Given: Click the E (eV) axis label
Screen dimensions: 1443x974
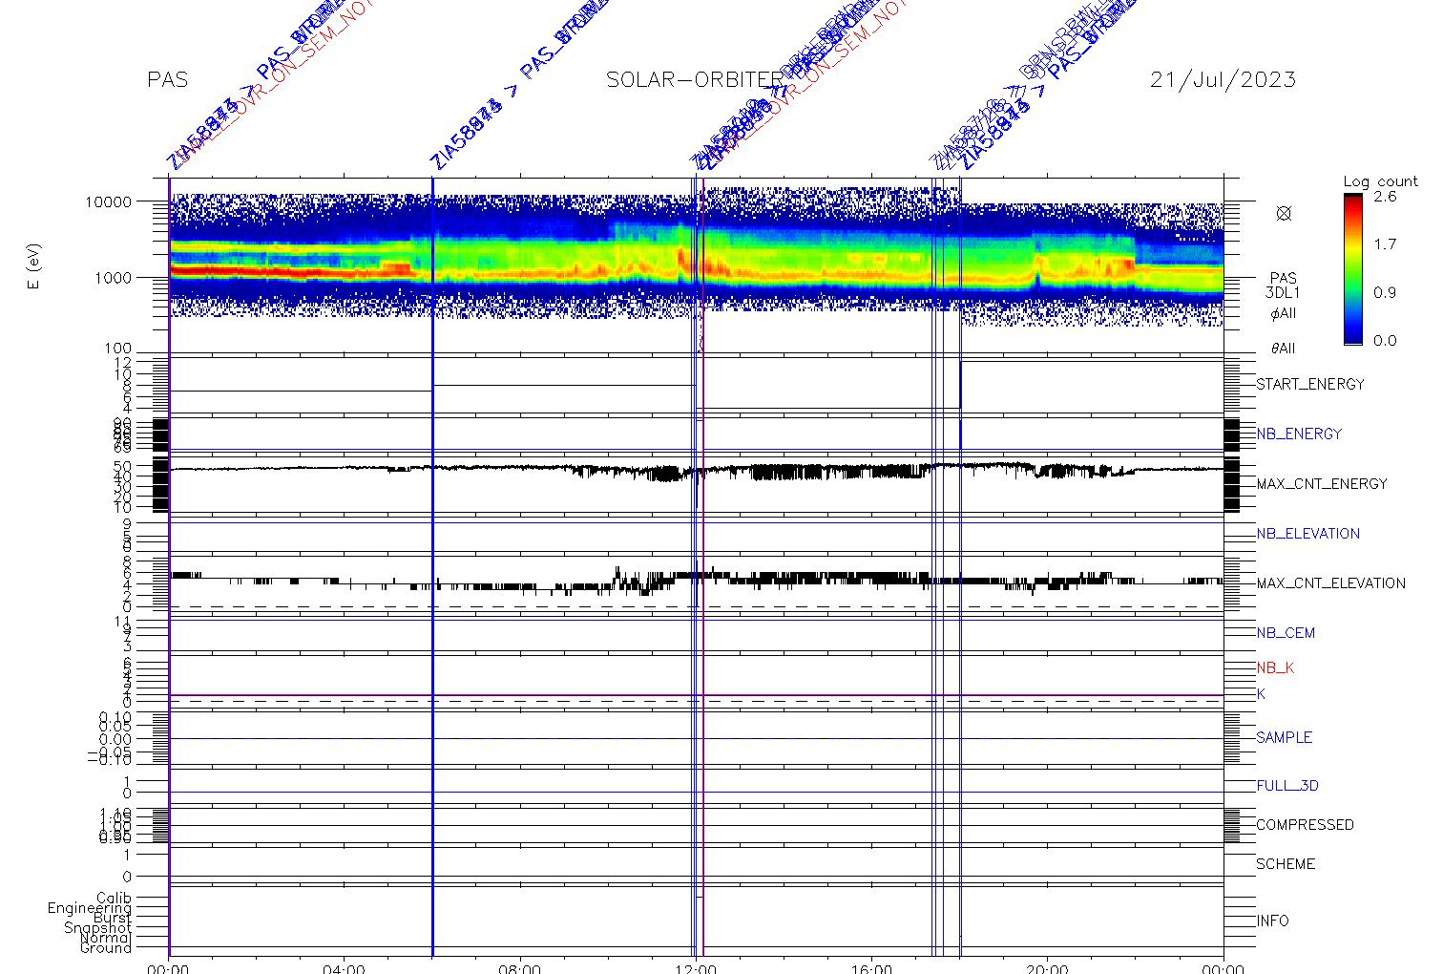Looking at the screenshot, I should pyautogui.click(x=34, y=268).
